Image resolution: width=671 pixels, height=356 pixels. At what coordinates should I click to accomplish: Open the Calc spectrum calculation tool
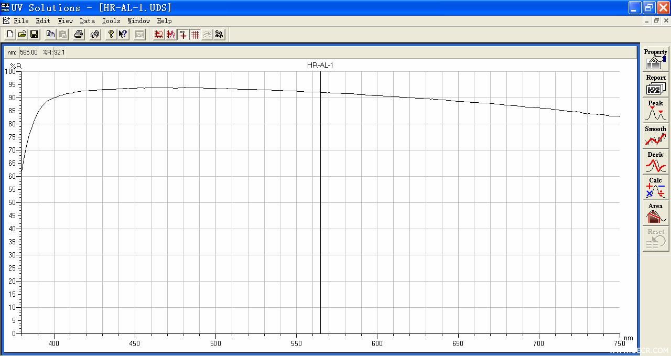coord(655,187)
